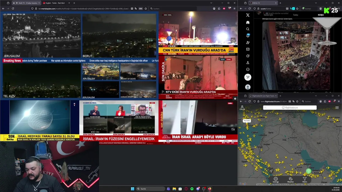The image size is (342, 192).
Task: Click the X compose post button
Action: tap(248, 77)
